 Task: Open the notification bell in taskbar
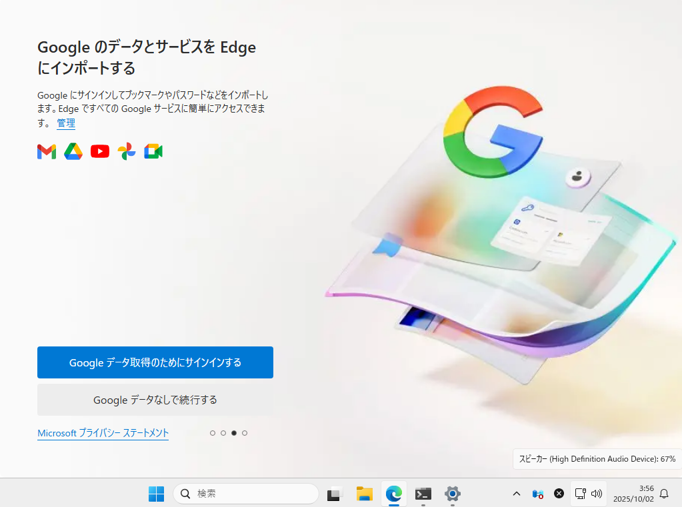click(x=664, y=494)
